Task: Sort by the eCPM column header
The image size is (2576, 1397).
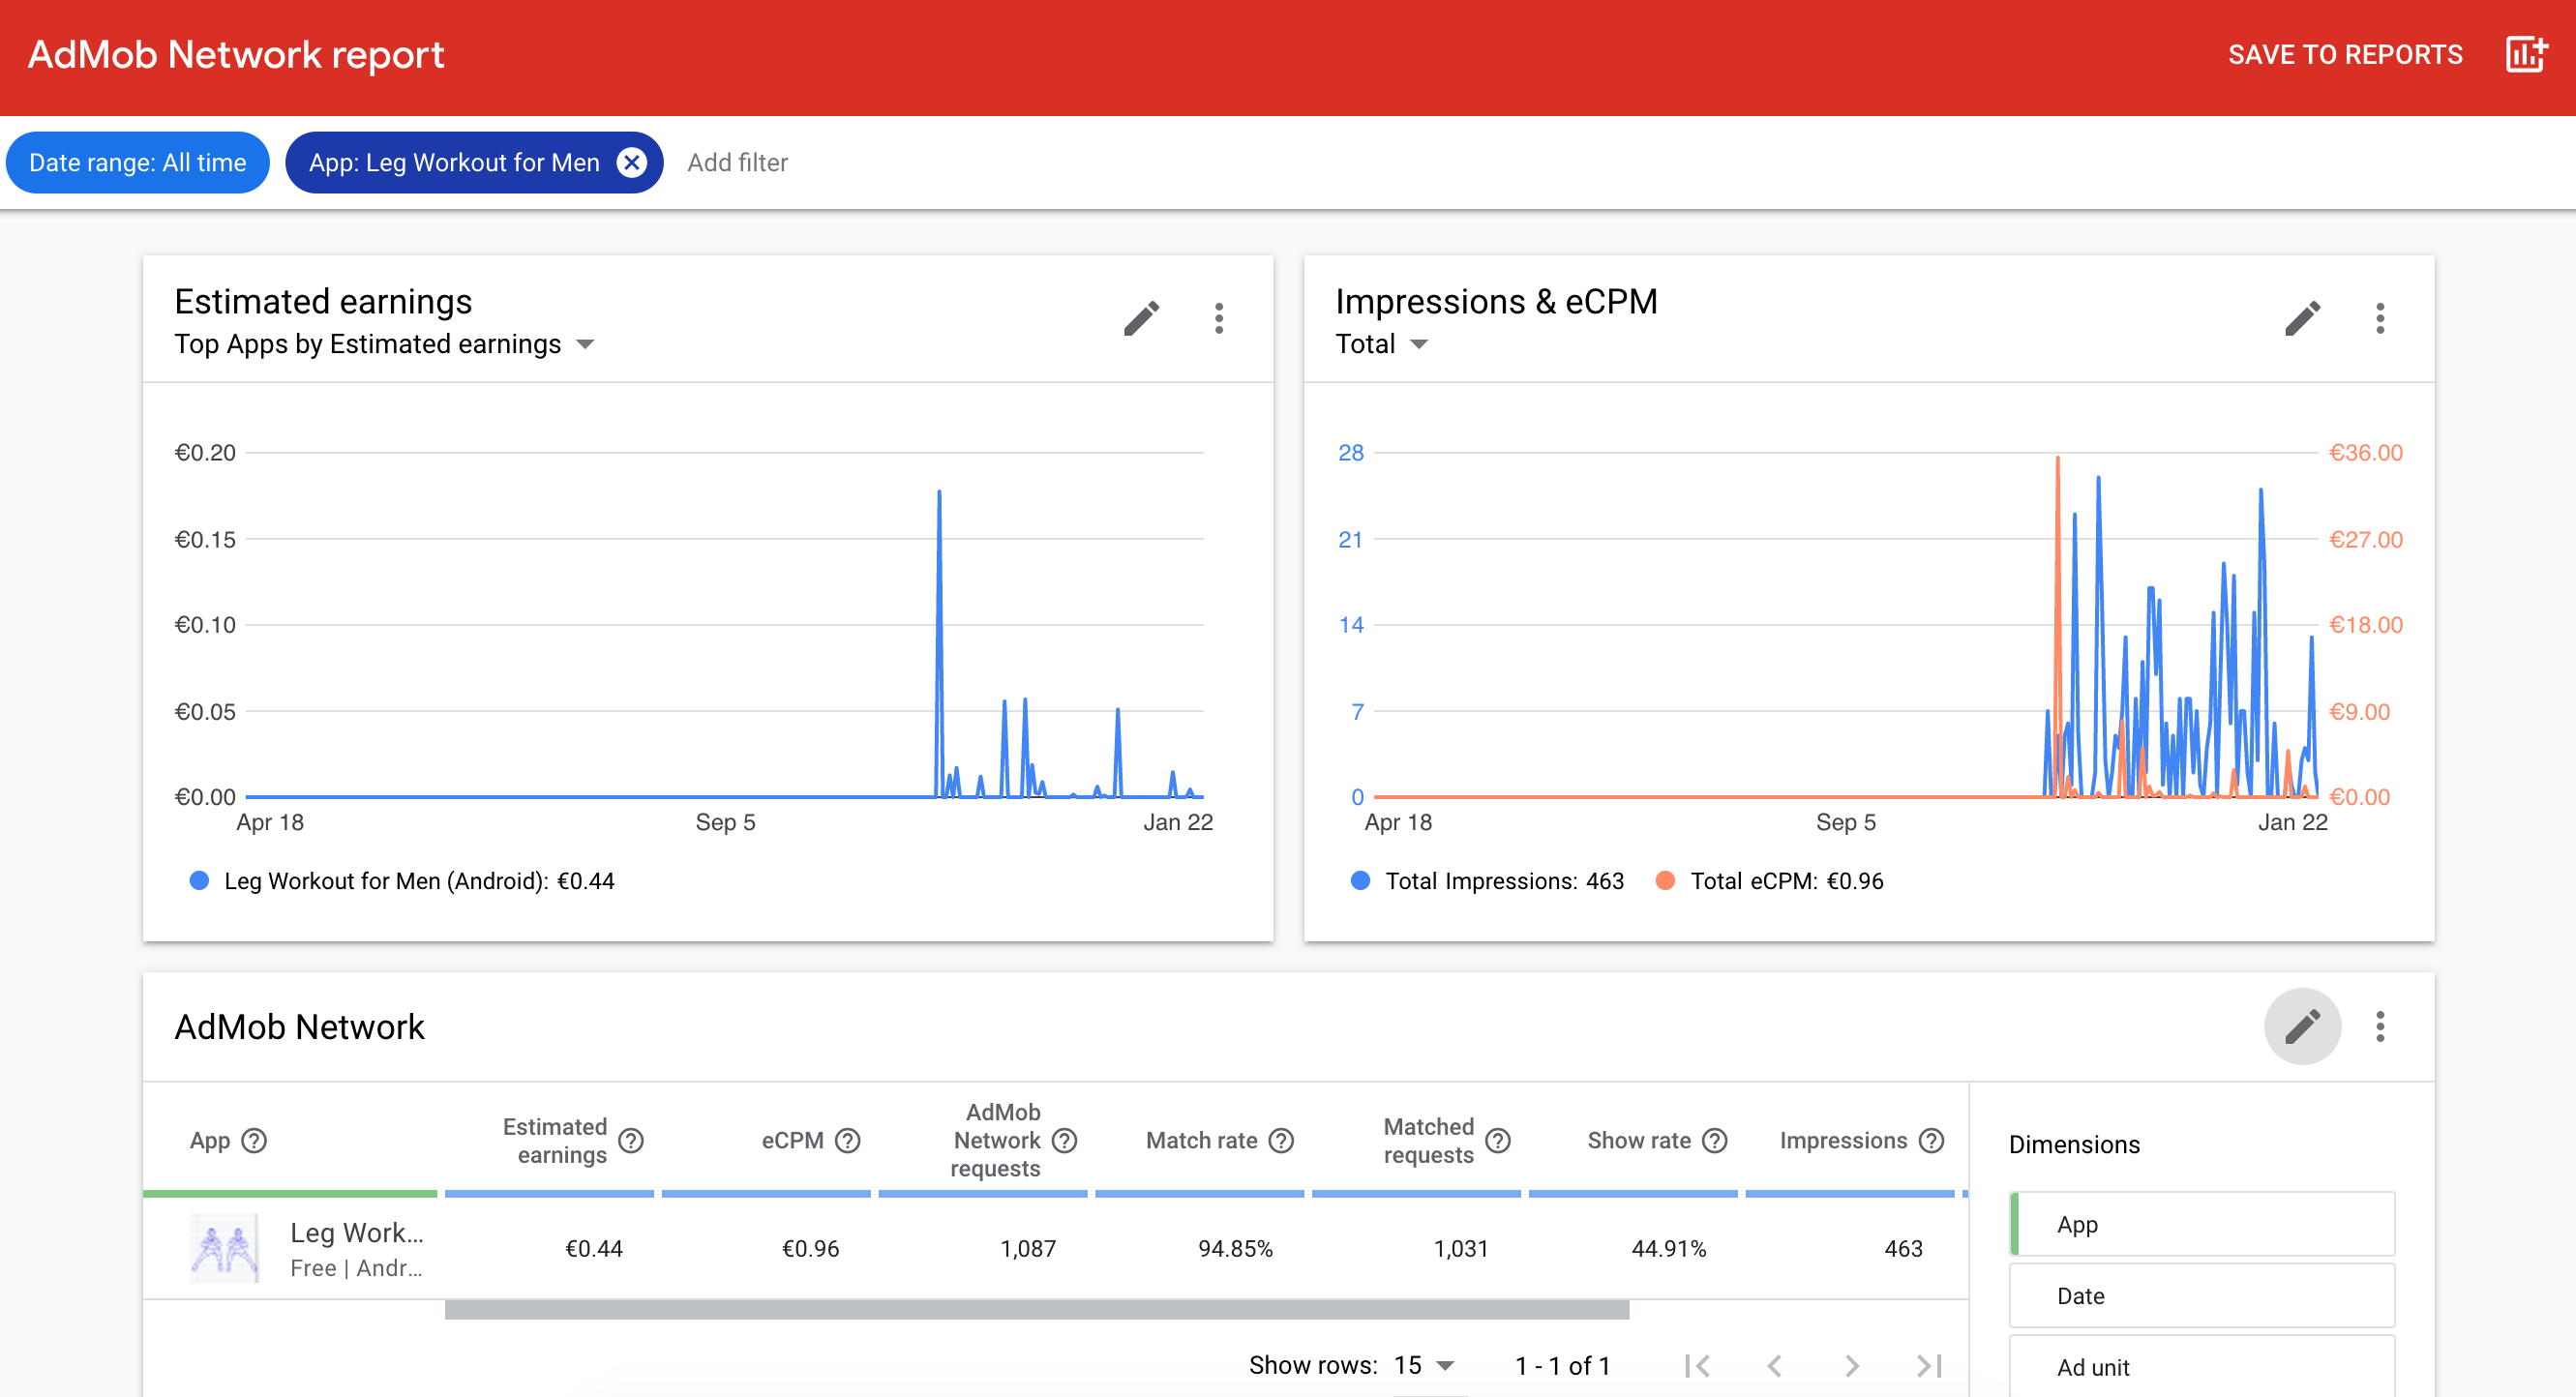Action: tap(792, 1140)
